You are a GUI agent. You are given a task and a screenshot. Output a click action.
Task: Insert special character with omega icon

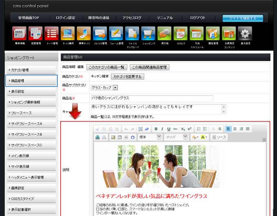tap(133, 137)
